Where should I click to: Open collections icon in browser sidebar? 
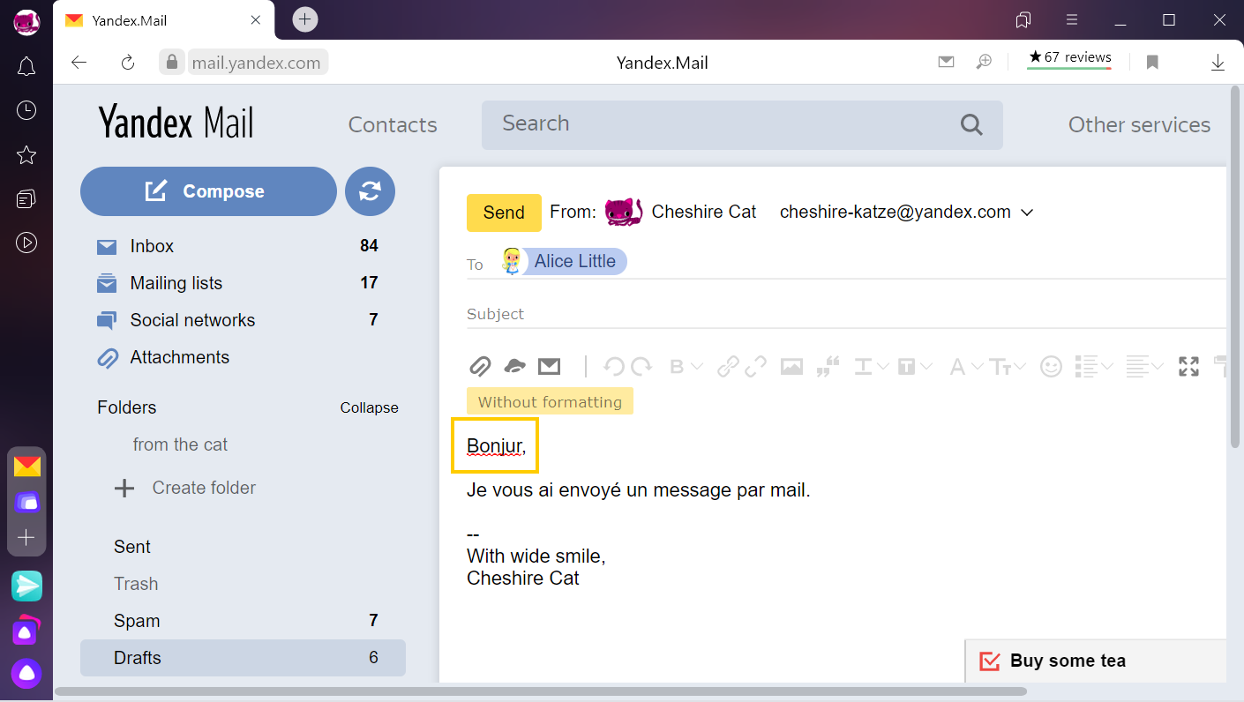point(26,199)
